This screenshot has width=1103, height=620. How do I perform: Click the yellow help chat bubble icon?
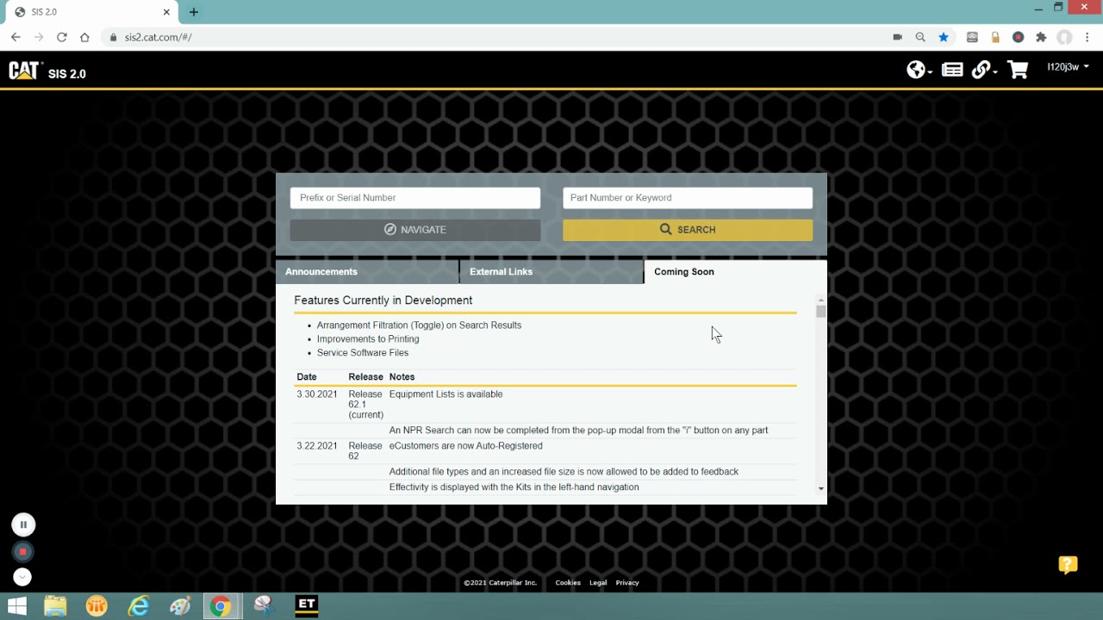(1068, 565)
